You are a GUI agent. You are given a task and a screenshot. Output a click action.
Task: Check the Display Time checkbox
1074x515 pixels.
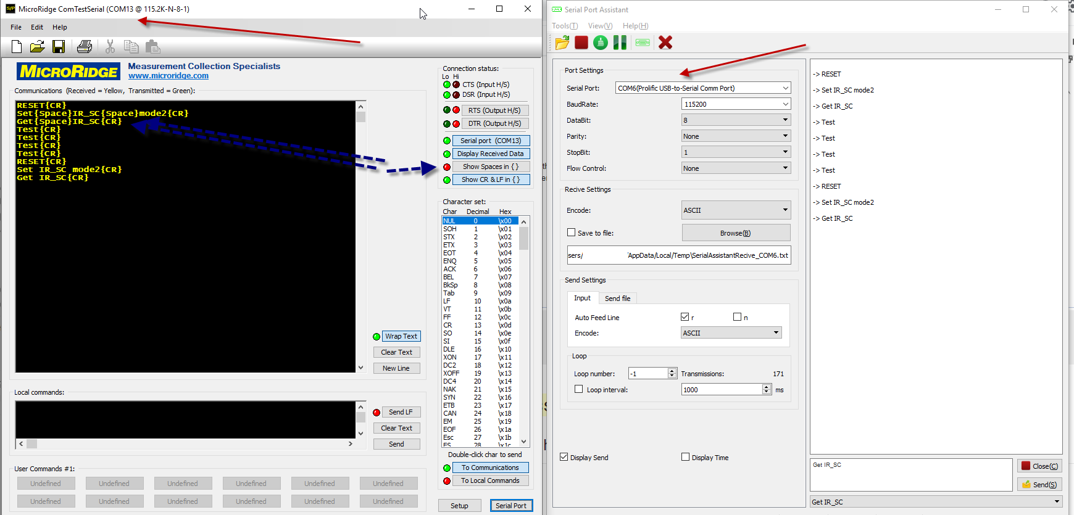(x=685, y=457)
